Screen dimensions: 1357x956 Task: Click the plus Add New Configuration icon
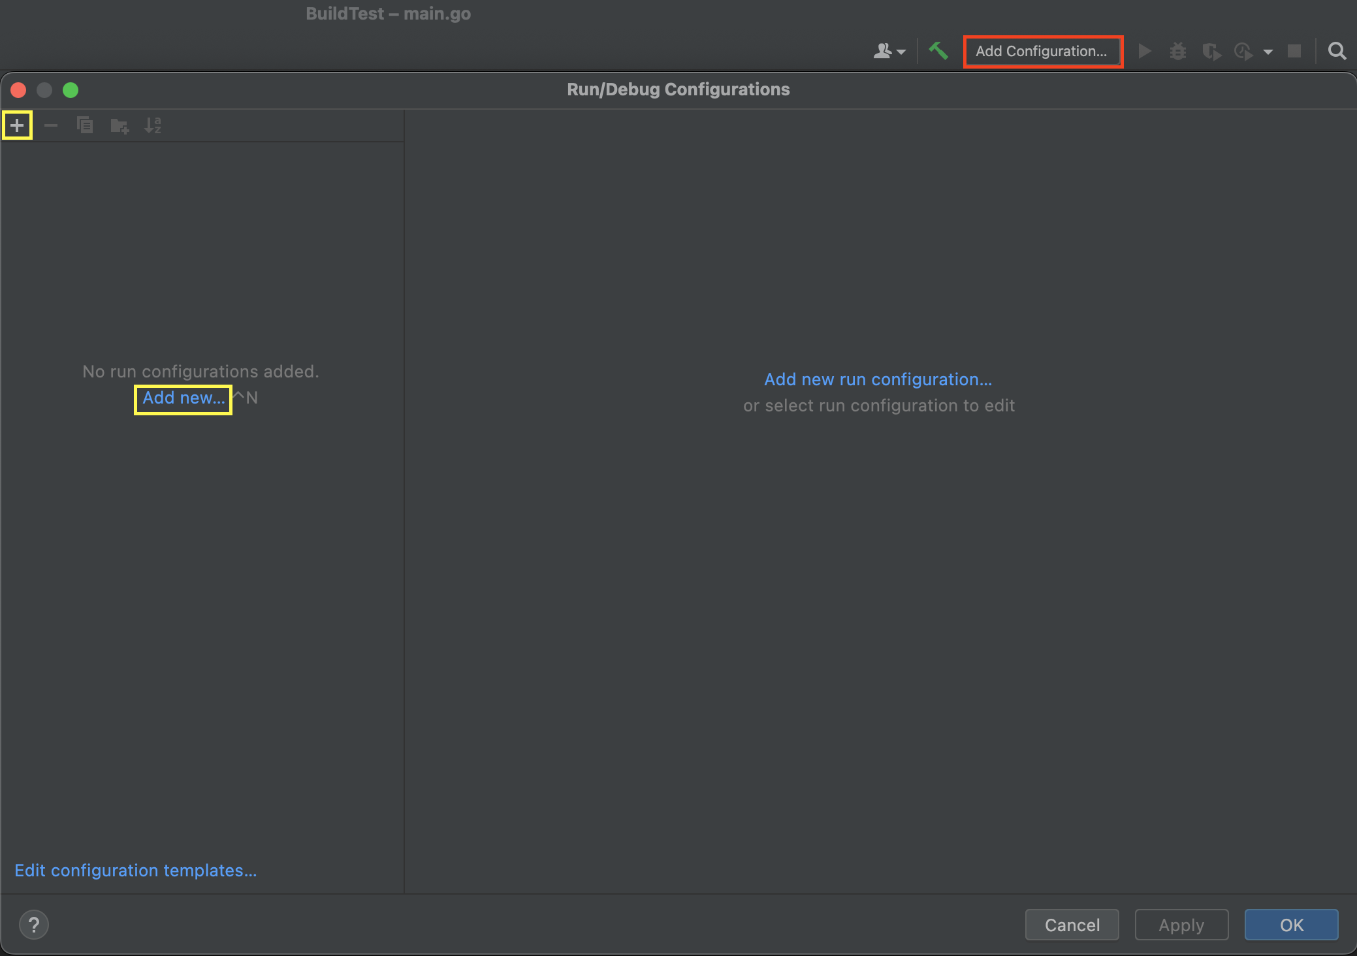(x=17, y=125)
